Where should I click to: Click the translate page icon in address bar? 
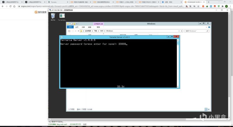pos(190,6)
